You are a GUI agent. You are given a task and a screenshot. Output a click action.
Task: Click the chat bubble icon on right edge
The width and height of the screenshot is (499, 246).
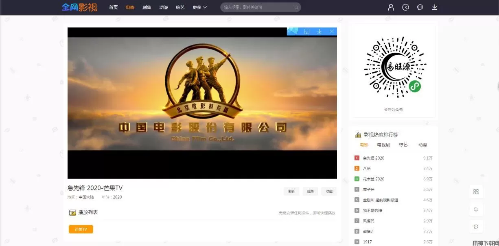(476, 226)
